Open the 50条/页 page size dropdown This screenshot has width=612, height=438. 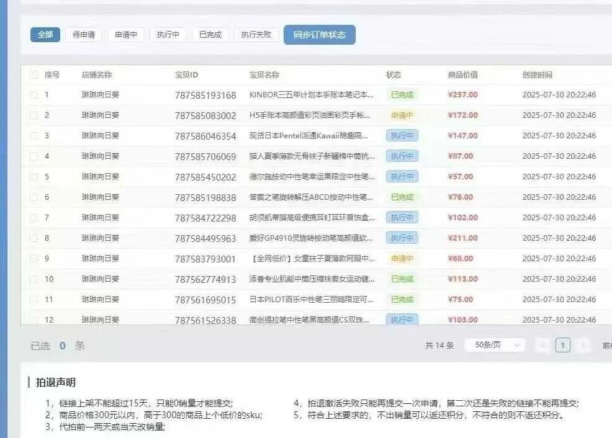coord(494,345)
